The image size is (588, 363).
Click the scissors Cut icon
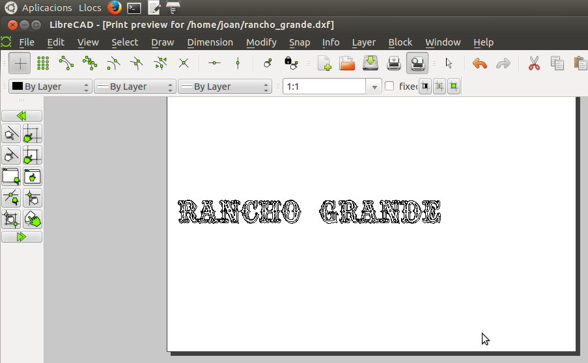tap(534, 63)
